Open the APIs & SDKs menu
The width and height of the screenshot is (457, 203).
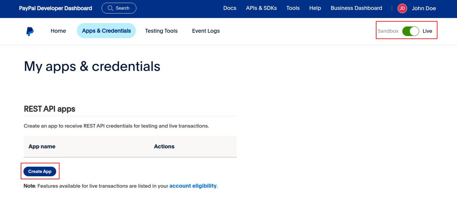click(261, 8)
